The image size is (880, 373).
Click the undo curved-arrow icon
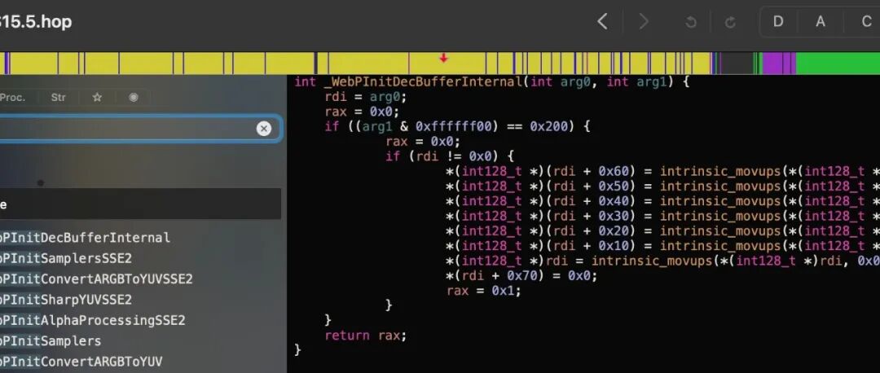coord(691,23)
